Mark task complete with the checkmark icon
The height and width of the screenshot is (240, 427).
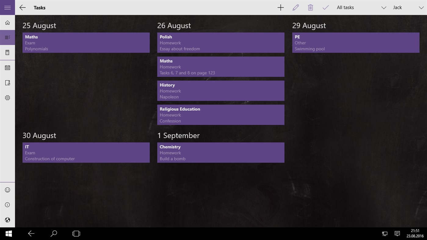tap(325, 7)
